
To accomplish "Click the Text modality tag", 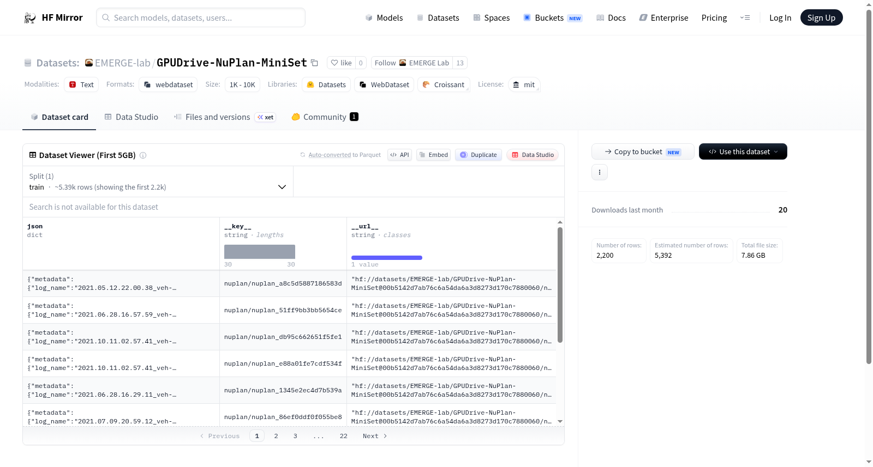I will (81, 84).
